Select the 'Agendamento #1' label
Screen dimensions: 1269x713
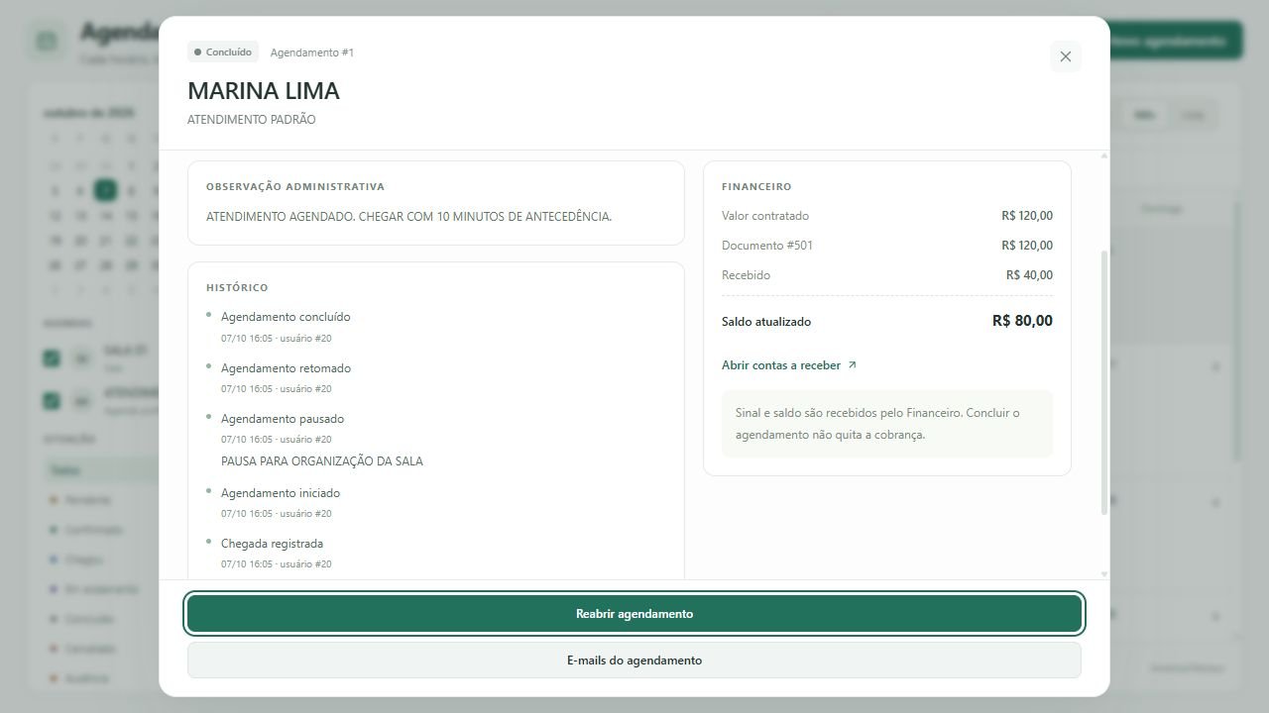pos(312,52)
